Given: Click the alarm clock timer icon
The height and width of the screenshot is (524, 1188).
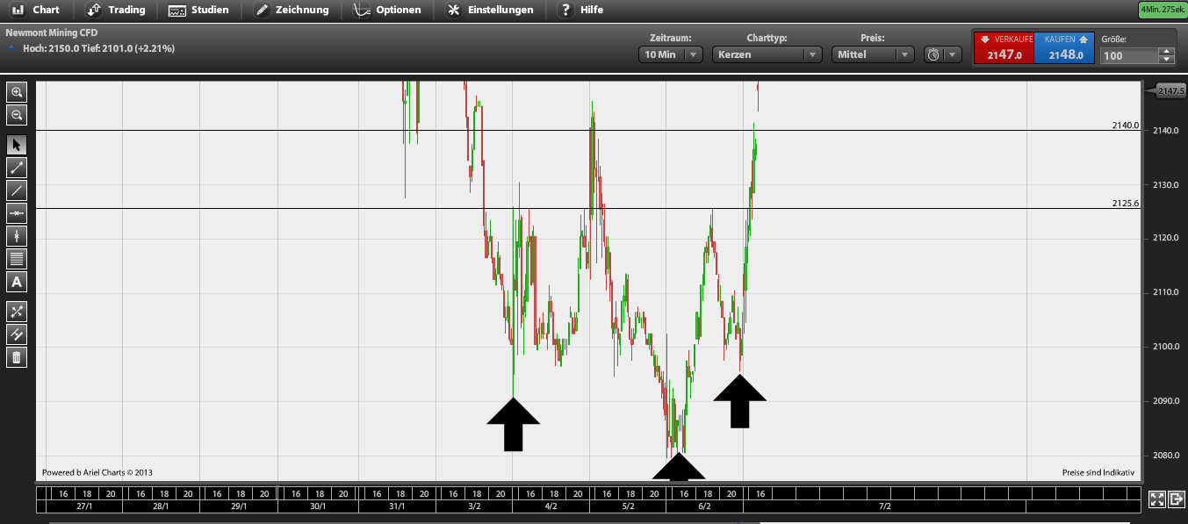Looking at the screenshot, I should coord(932,54).
